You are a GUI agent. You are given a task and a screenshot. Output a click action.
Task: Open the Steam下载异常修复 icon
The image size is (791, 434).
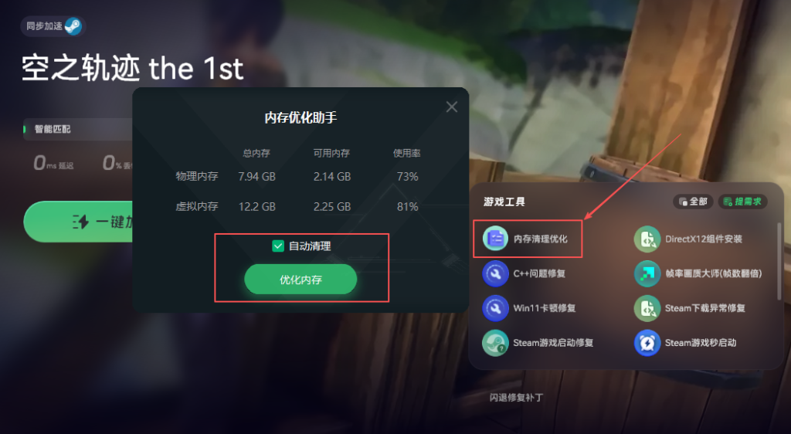(647, 308)
